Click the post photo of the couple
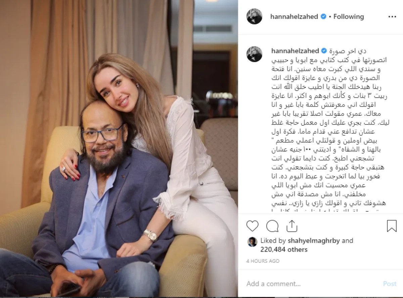Image resolution: width=403 pixels, height=298 pixels. click(x=119, y=148)
